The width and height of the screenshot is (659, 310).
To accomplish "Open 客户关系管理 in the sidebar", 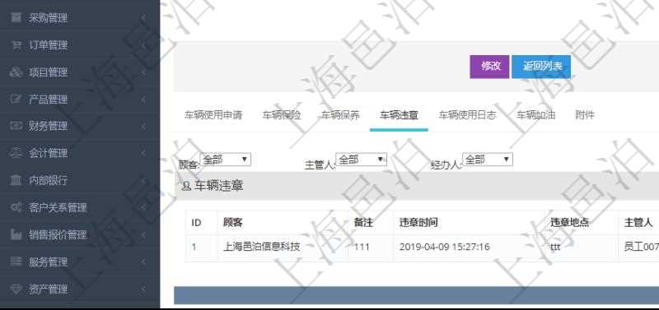I will [58, 207].
